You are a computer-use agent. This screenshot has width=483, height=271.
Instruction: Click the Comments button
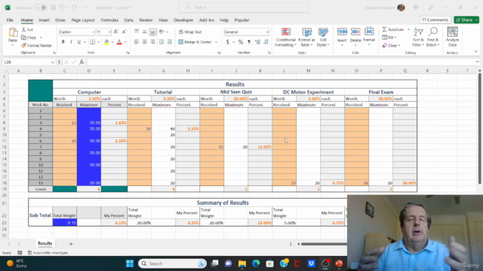pos(435,20)
